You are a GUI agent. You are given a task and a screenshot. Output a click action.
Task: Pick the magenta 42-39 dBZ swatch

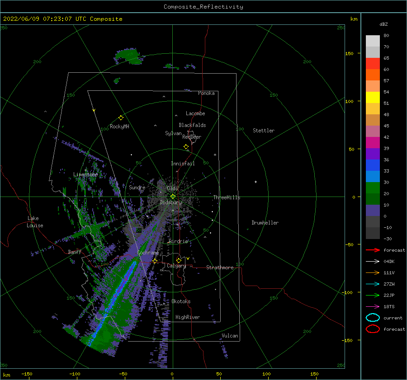click(x=373, y=143)
